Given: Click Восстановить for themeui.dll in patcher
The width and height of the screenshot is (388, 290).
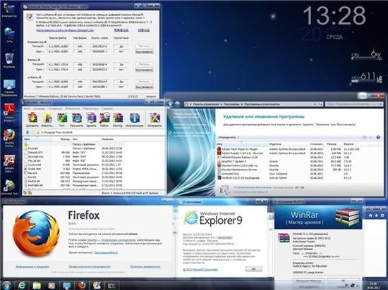Looking at the screenshot, I should (x=144, y=70).
